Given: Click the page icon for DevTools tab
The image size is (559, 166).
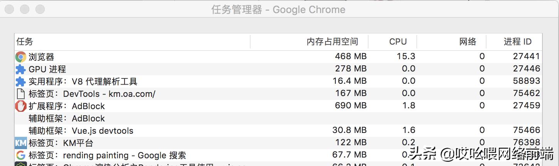Looking at the screenshot, I should [x=20, y=94].
